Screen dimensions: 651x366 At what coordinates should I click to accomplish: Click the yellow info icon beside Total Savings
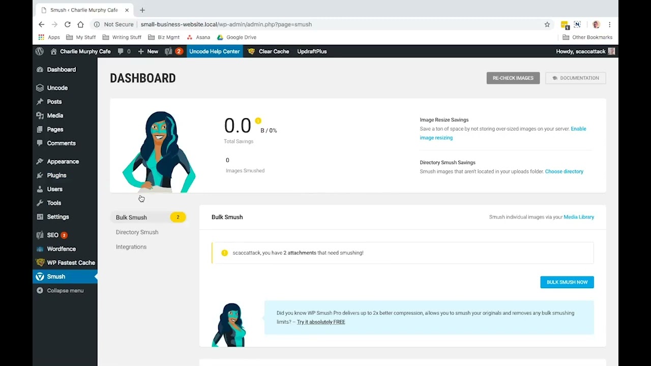click(x=258, y=121)
